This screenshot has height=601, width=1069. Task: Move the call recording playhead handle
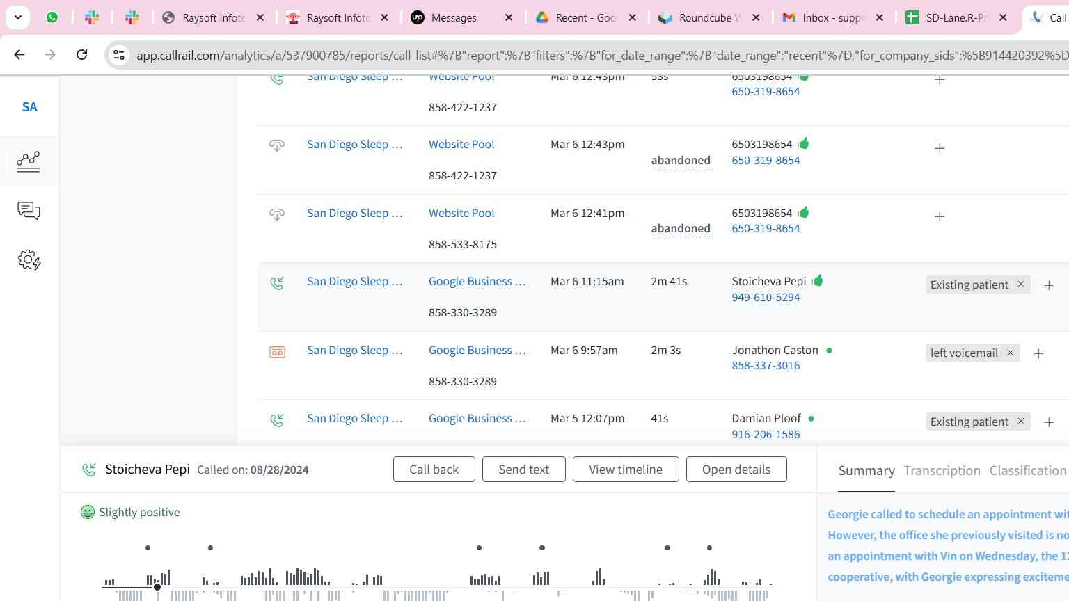tap(157, 587)
